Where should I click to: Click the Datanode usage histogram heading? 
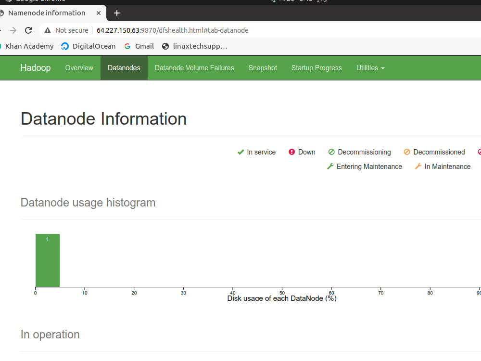88,203
